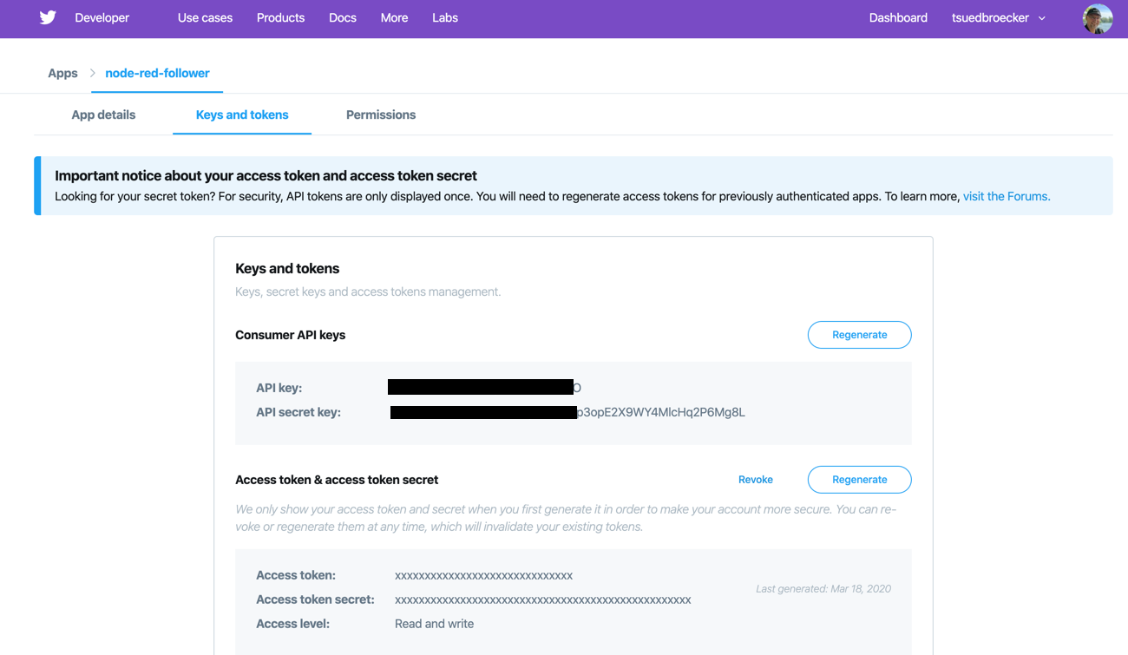Image resolution: width=1128 pixels, height=655 pixels.
Task: Click the 'Access token & access token secret' heading
Action: click(337, 480)
